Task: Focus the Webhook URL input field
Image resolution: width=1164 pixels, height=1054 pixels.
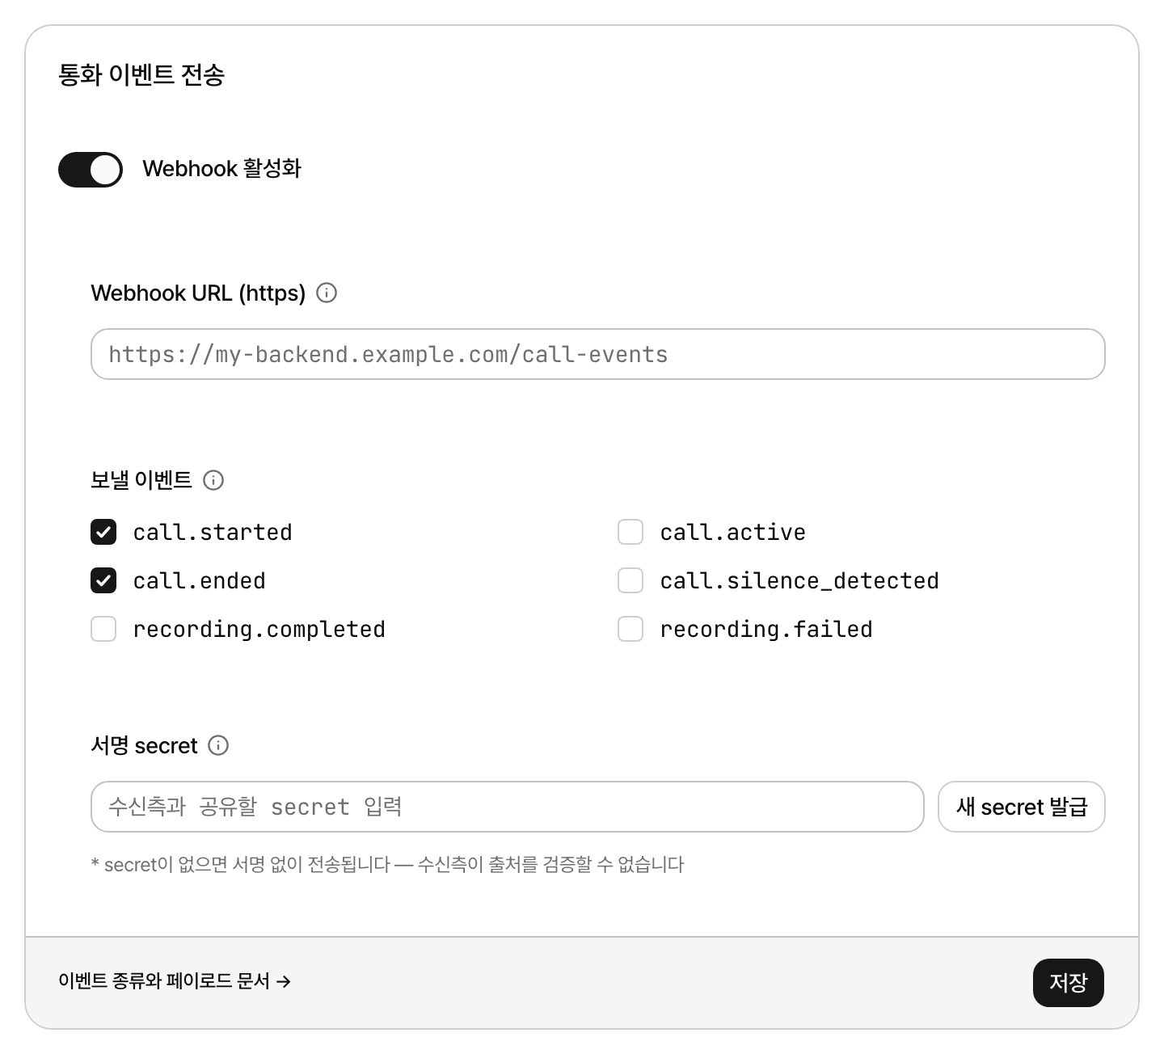Action: pos(598,354)
